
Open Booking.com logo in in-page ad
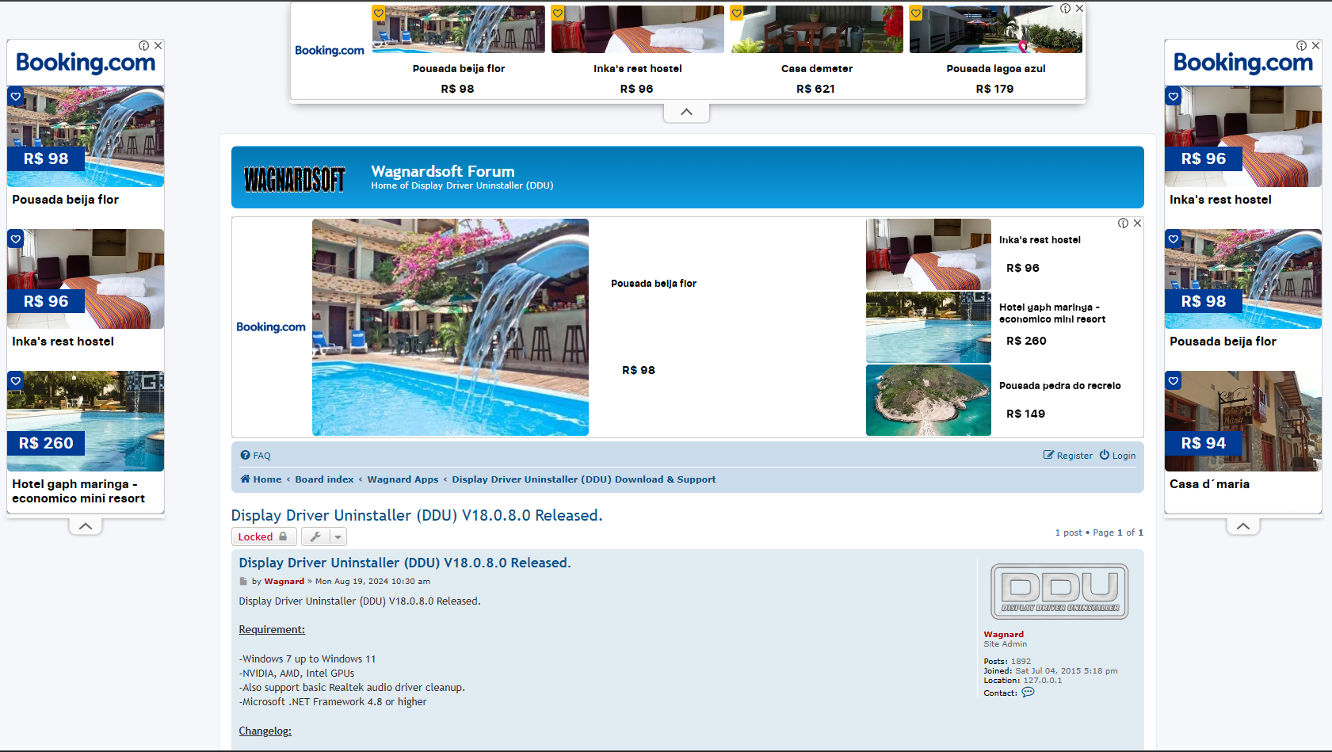pos(271,327)
